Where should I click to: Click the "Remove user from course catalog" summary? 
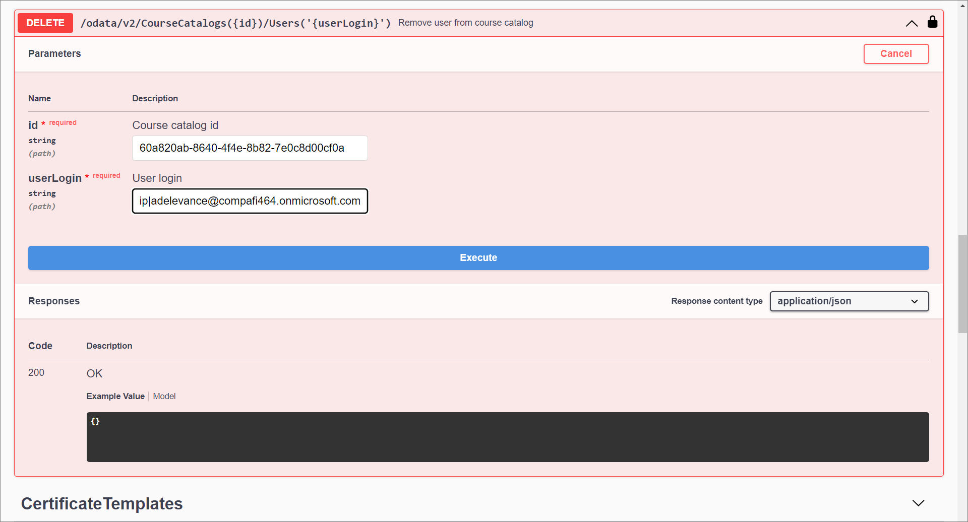(x=465, y=23)
